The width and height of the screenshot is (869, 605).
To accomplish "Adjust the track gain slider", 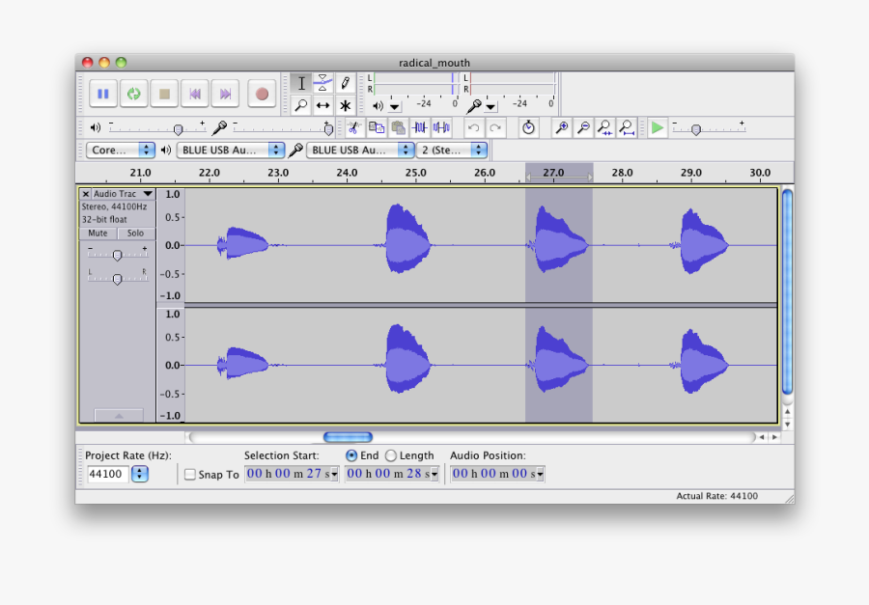I will tap(118, 254).
